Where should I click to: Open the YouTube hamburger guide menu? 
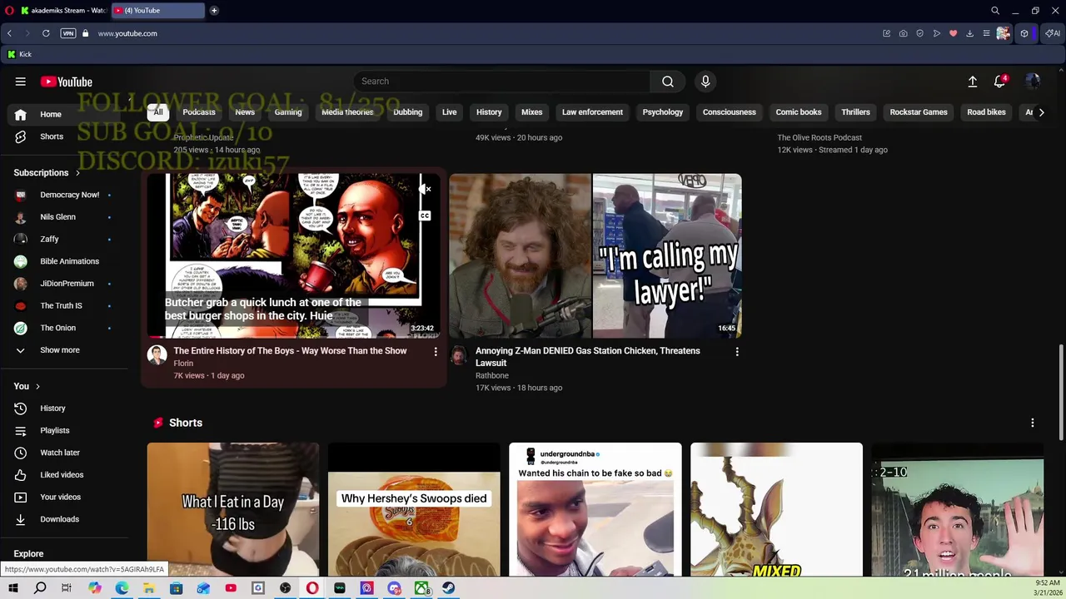pos(20,82)
